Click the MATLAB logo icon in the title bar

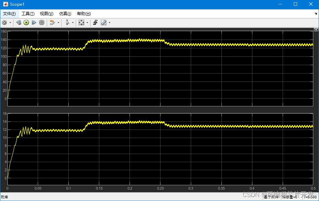(5, 4)
